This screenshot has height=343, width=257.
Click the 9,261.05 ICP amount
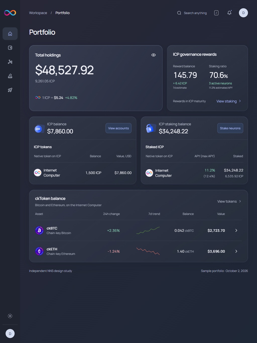point(45,81)
